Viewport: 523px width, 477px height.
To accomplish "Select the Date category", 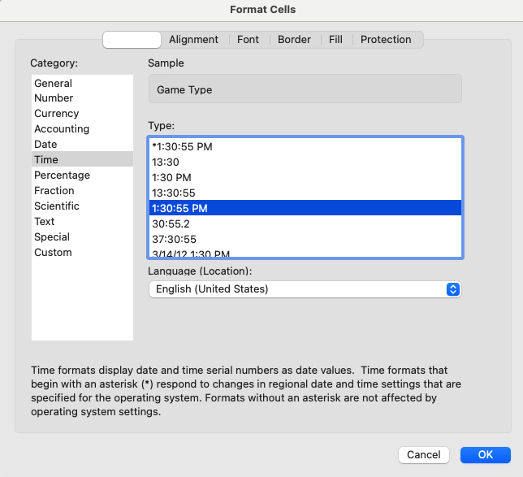I will (45, 145).
